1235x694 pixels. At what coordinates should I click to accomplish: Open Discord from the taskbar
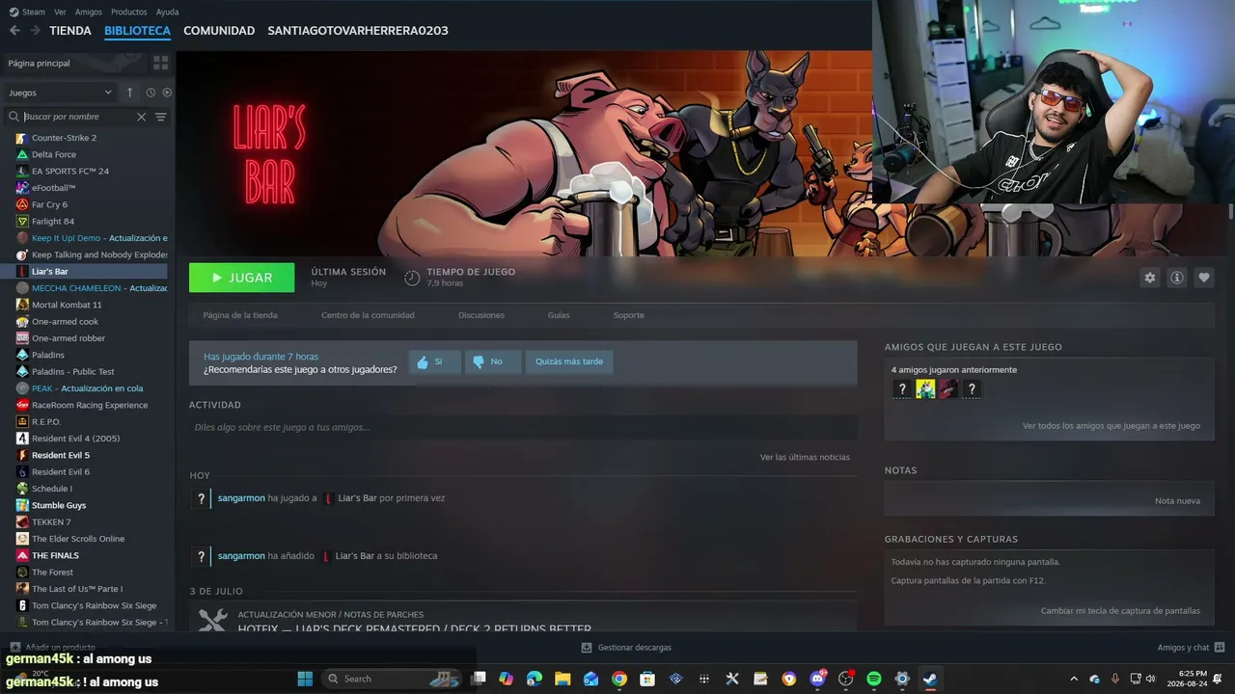(x=818, y=679)
